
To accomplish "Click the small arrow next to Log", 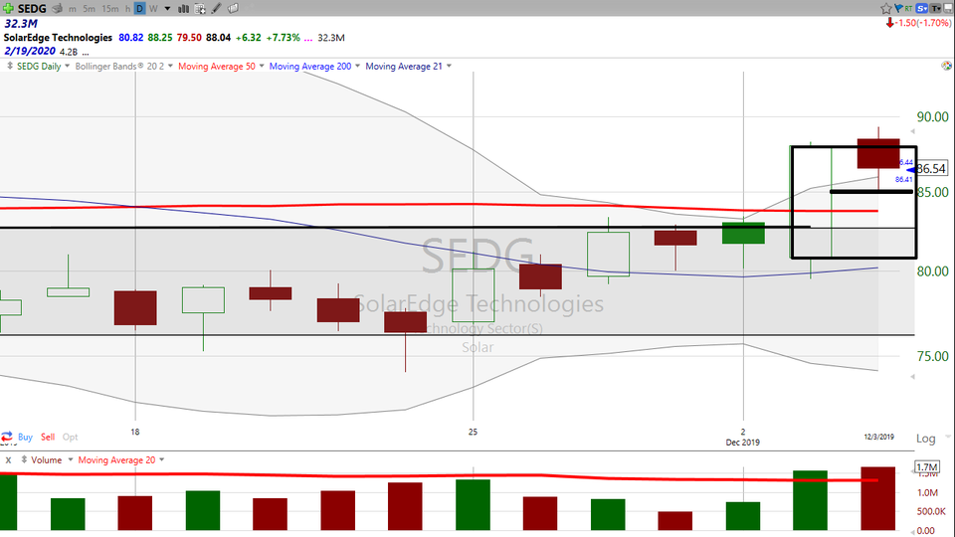I will (948, 438).
